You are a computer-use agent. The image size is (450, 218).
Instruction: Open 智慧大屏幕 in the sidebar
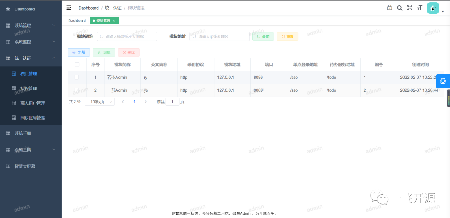click(x=25, y=166)
